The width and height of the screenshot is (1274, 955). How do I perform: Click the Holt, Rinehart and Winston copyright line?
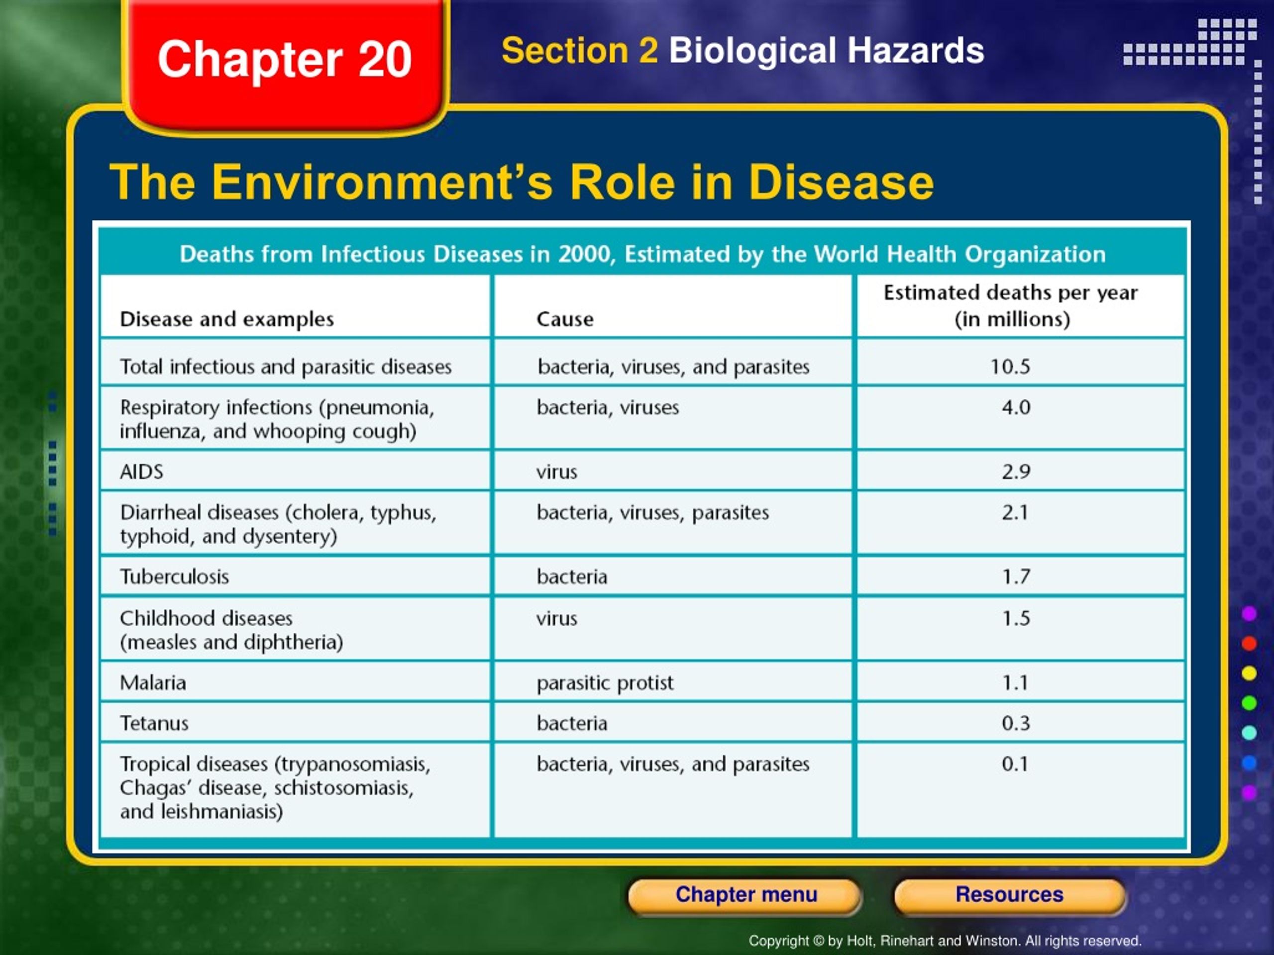(x=945, y=941)
